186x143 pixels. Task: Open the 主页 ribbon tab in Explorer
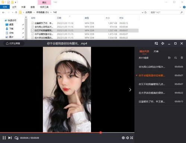coord(14,7)
